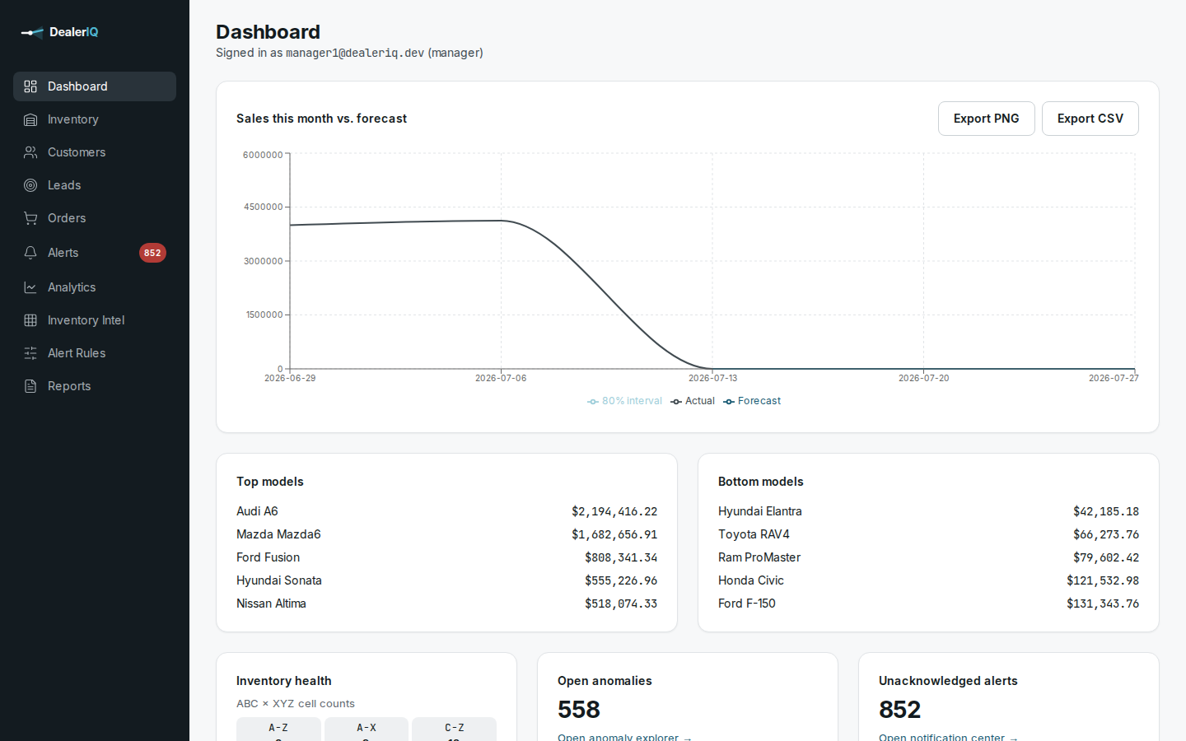
Task: Navigate to Leads section
Action: [95, 185]
